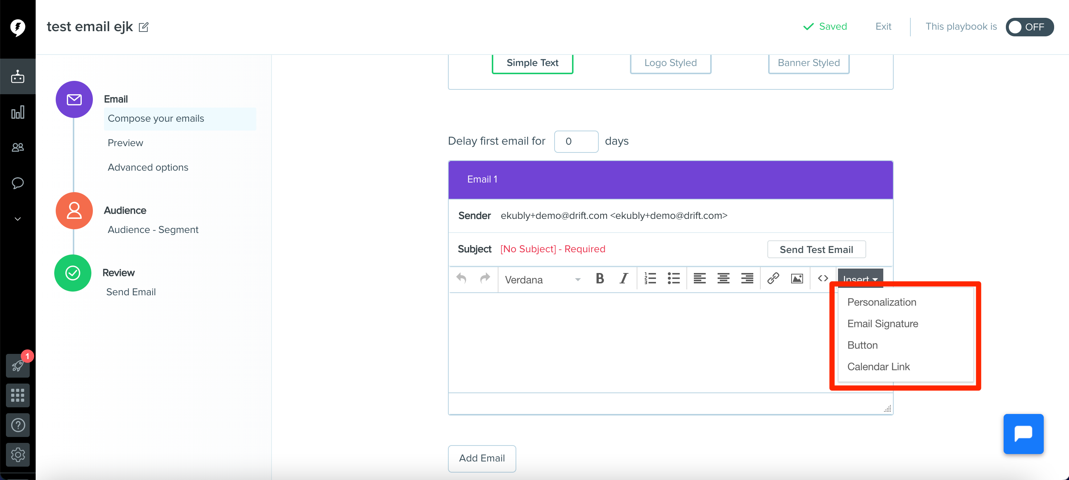Viewport: 1069px width, 480px height.
Task: Toggle bold formatting
Action: (x=600, y=279)
